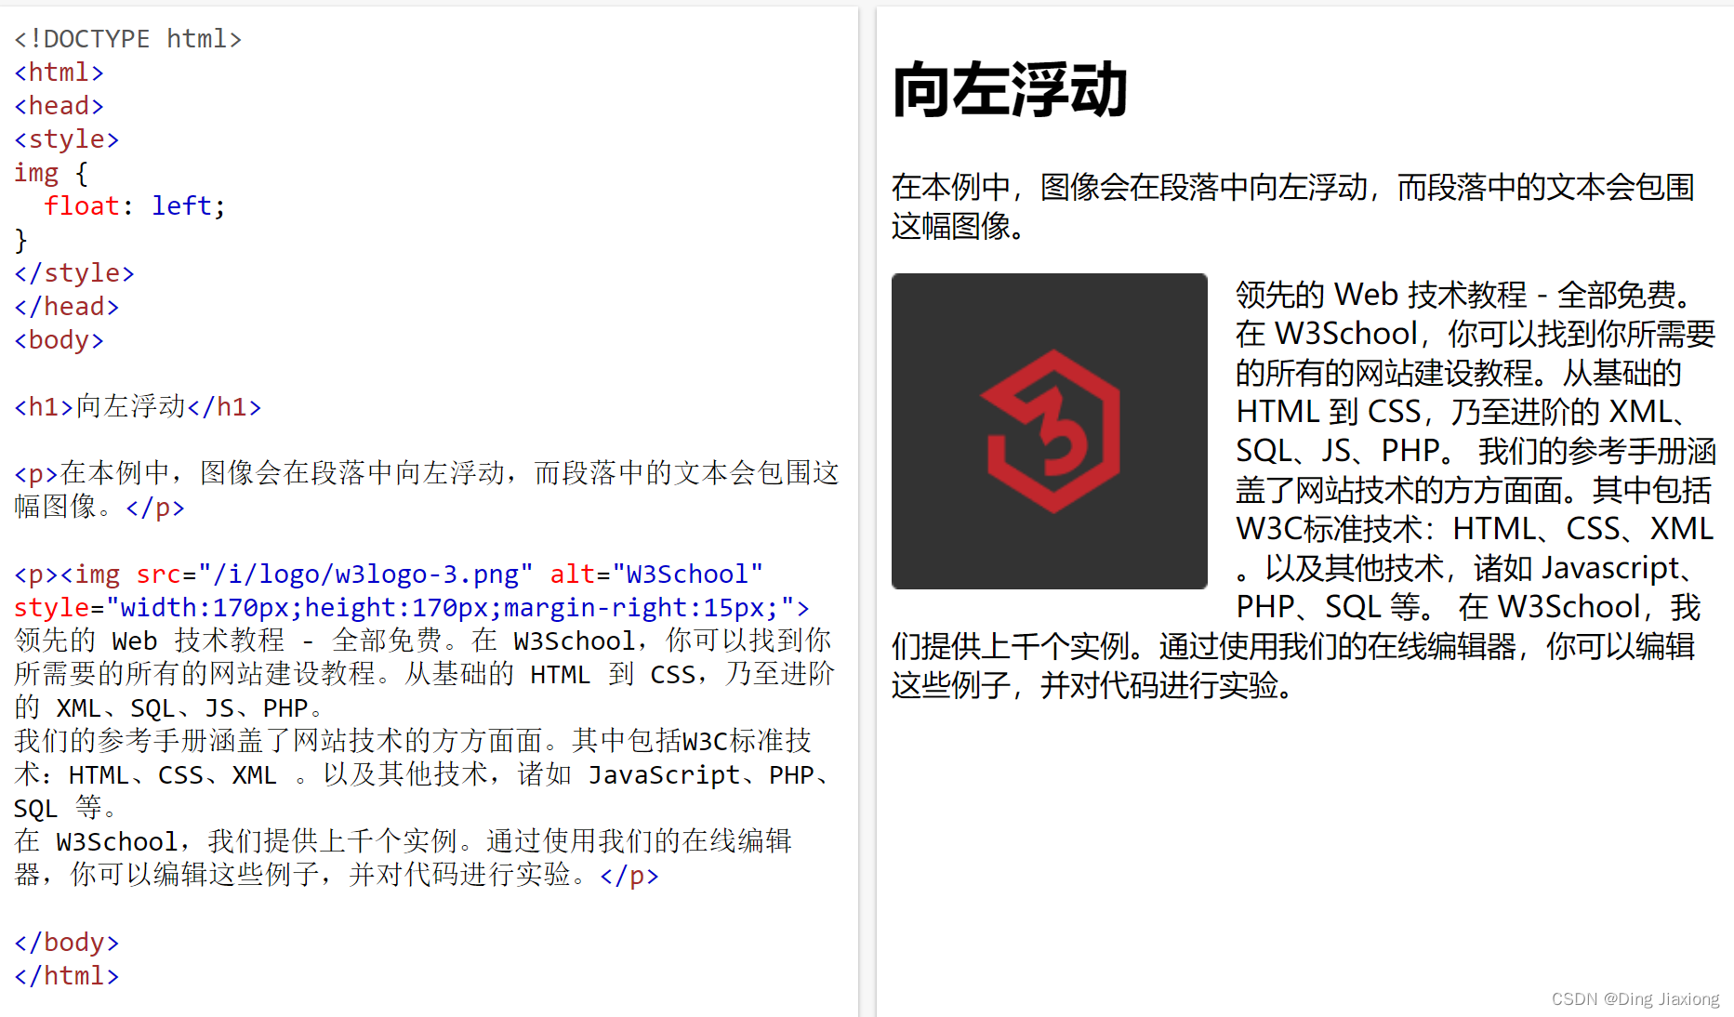Click the 向左浮动 heading in preview
This screenshot has width=1734, height=1017.
pos(1010,90)
